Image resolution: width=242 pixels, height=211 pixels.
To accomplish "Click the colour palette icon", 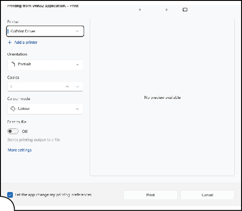I will 13,109.
